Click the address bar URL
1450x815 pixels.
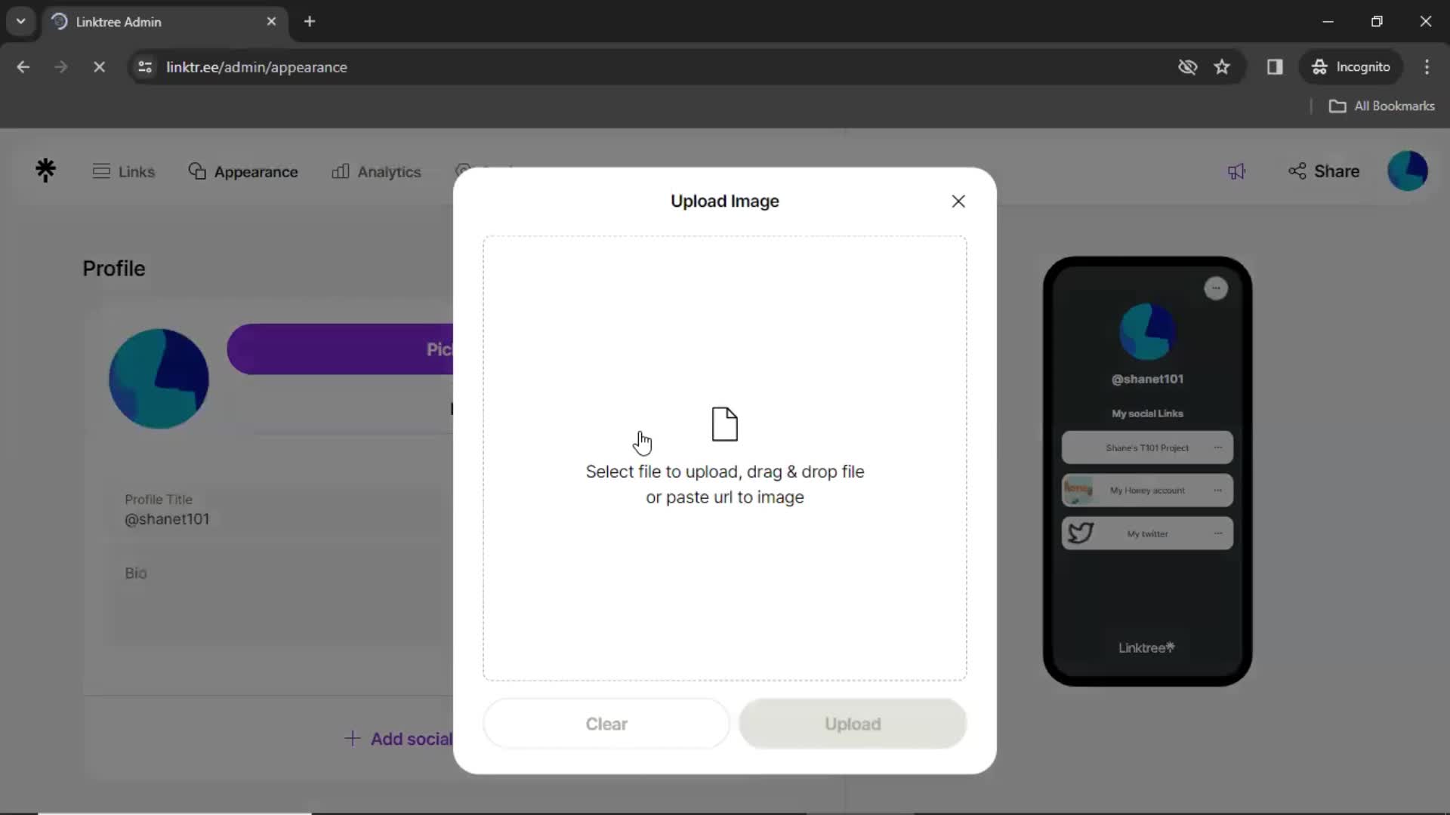tap(257, 67)
